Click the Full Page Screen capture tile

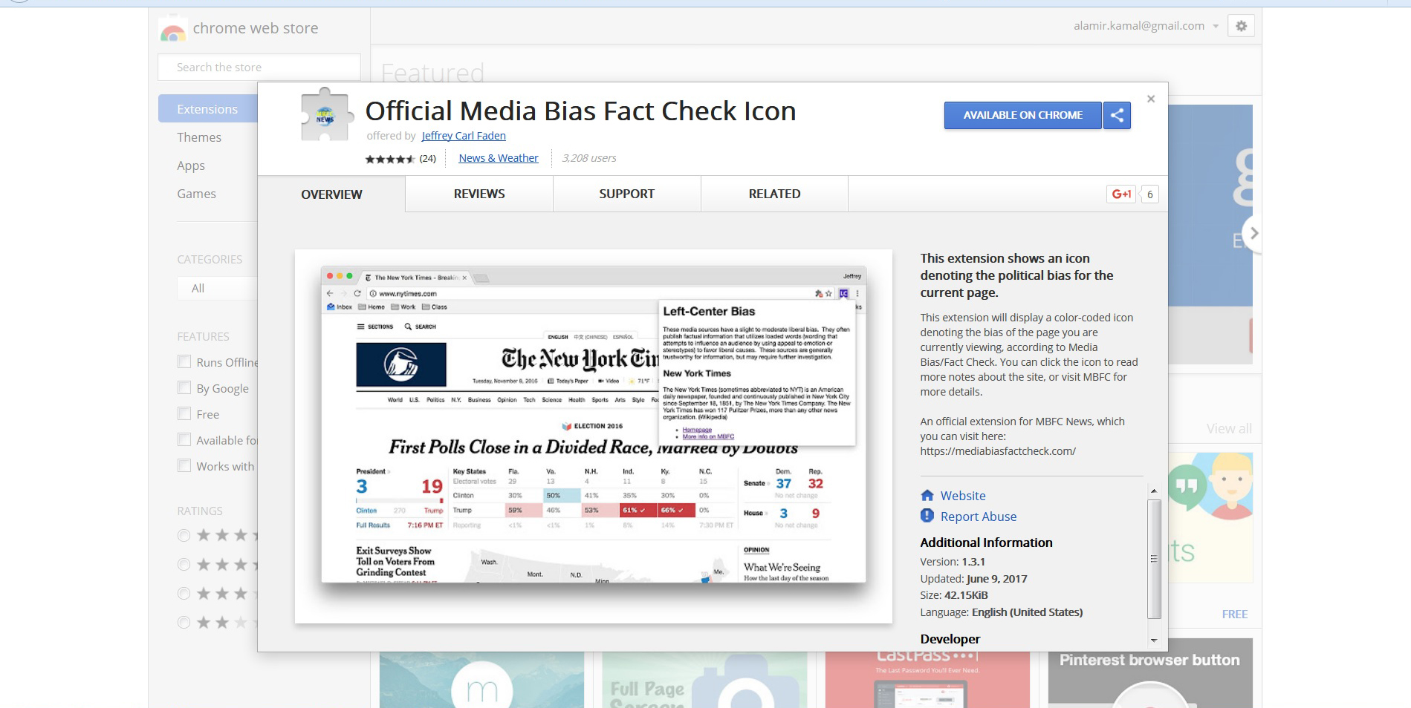click(704, 680)
